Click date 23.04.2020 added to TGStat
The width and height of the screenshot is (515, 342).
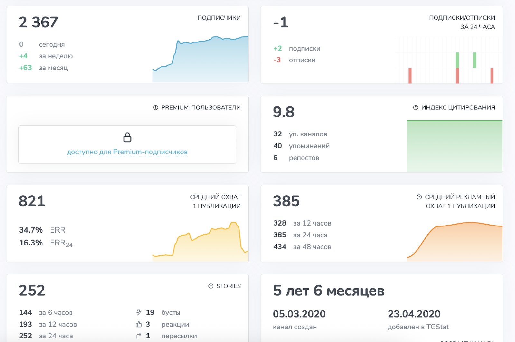[x=414, y=314]
